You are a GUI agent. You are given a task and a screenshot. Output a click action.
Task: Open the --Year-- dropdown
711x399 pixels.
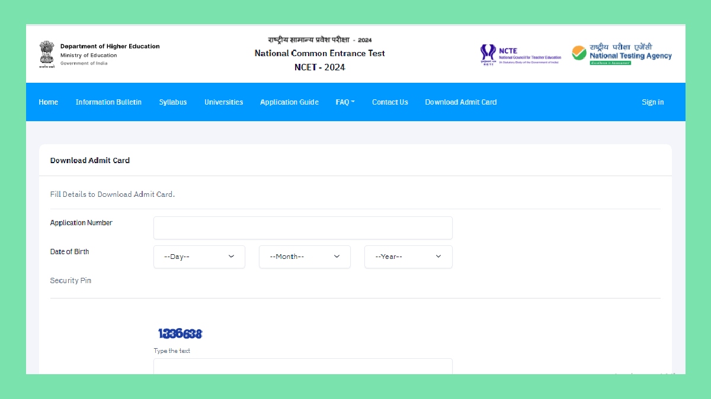[x=408, y=257]
